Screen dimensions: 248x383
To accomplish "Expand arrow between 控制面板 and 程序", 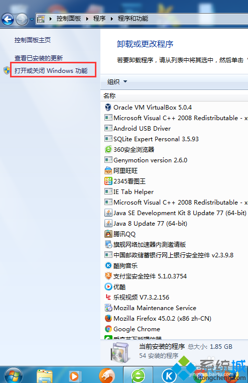I will (x=87, y=19).
